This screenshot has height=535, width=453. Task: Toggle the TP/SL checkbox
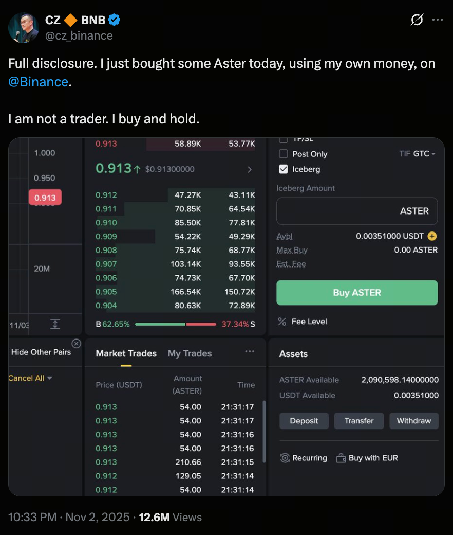tap(283, 139)
